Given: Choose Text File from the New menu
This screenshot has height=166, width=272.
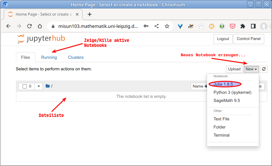Looking at the screenshot, I should pos(221,119).
